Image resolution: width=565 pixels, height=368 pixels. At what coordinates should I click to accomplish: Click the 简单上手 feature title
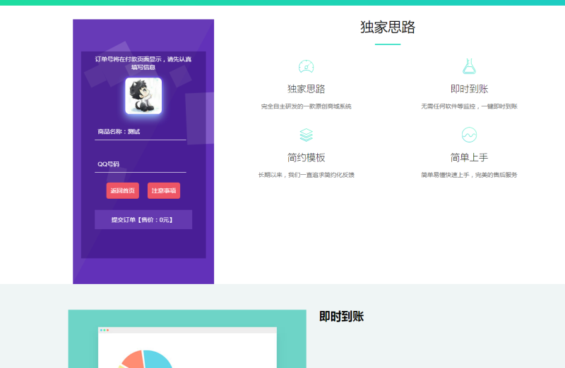pyautogui.click(x=469, y=157)
